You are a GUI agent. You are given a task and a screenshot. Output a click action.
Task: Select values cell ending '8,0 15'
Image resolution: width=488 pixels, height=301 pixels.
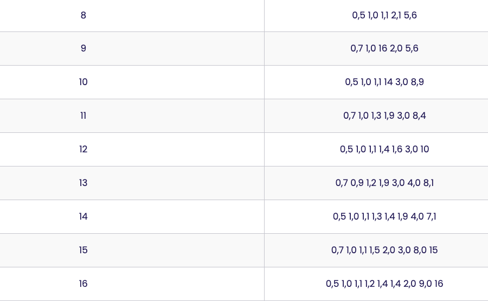(x=376, y=250)
